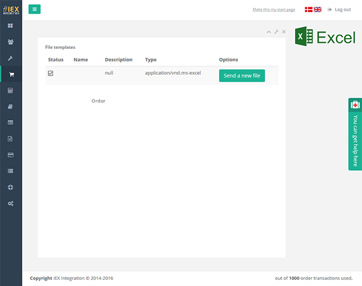The width and height of the screenshot is (362, 286).
Task: Switch language using the UK flag
Action: pos(317,10)
